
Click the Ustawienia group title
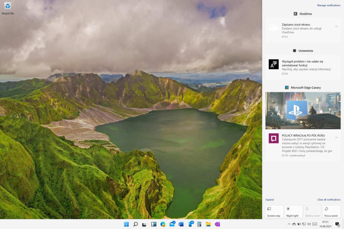pyautogui.click(x=305, y=50)
